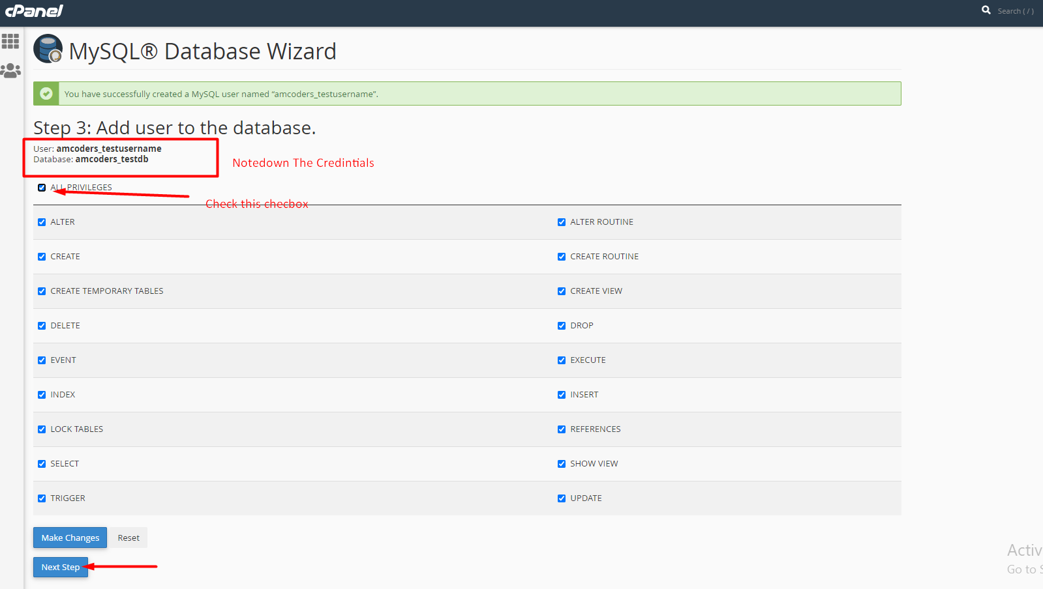Toggle the LOCK TABLES checkbox
Screen dimensions: 1043x589
[42, 429]
